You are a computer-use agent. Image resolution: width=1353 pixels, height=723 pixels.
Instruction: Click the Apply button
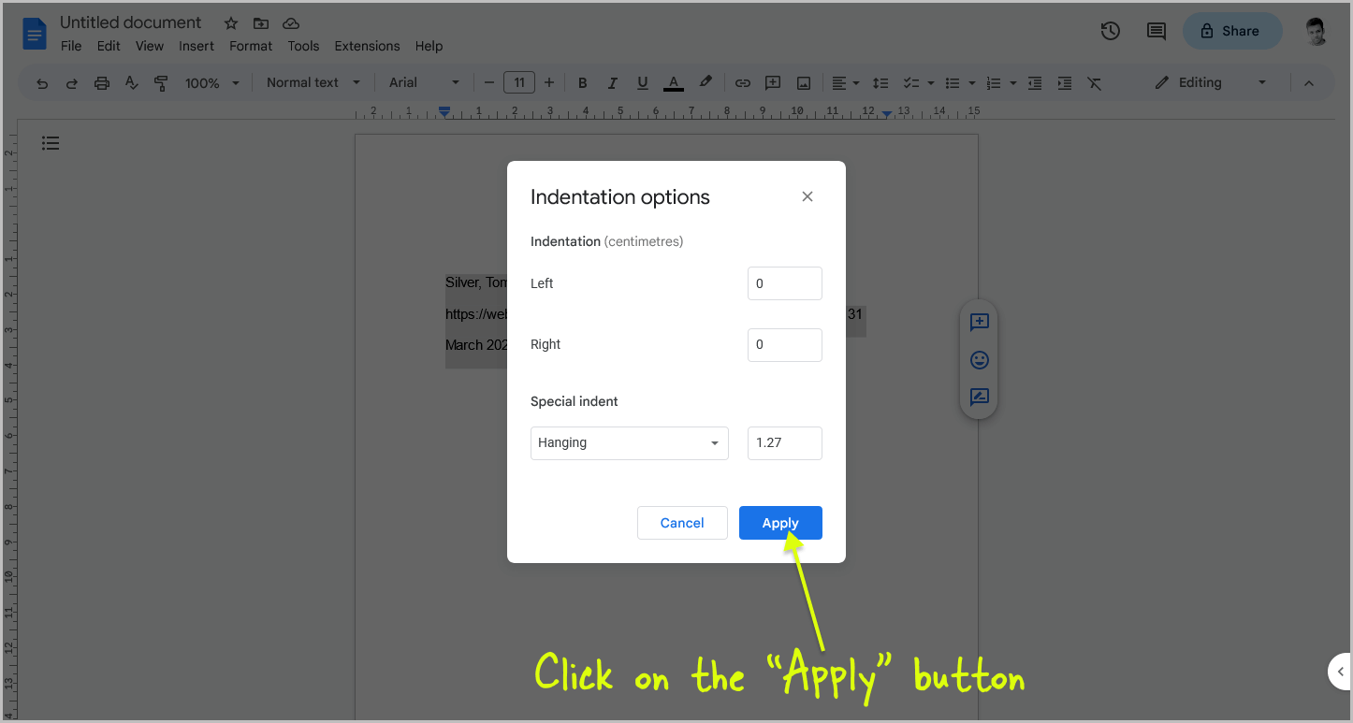(780, 523)
